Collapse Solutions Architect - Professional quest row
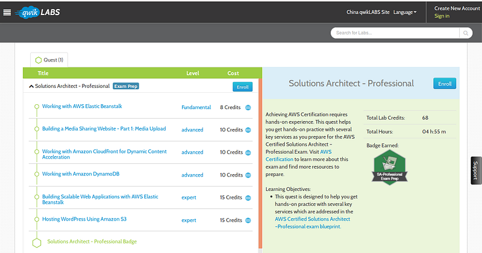 tap(31, 86)
